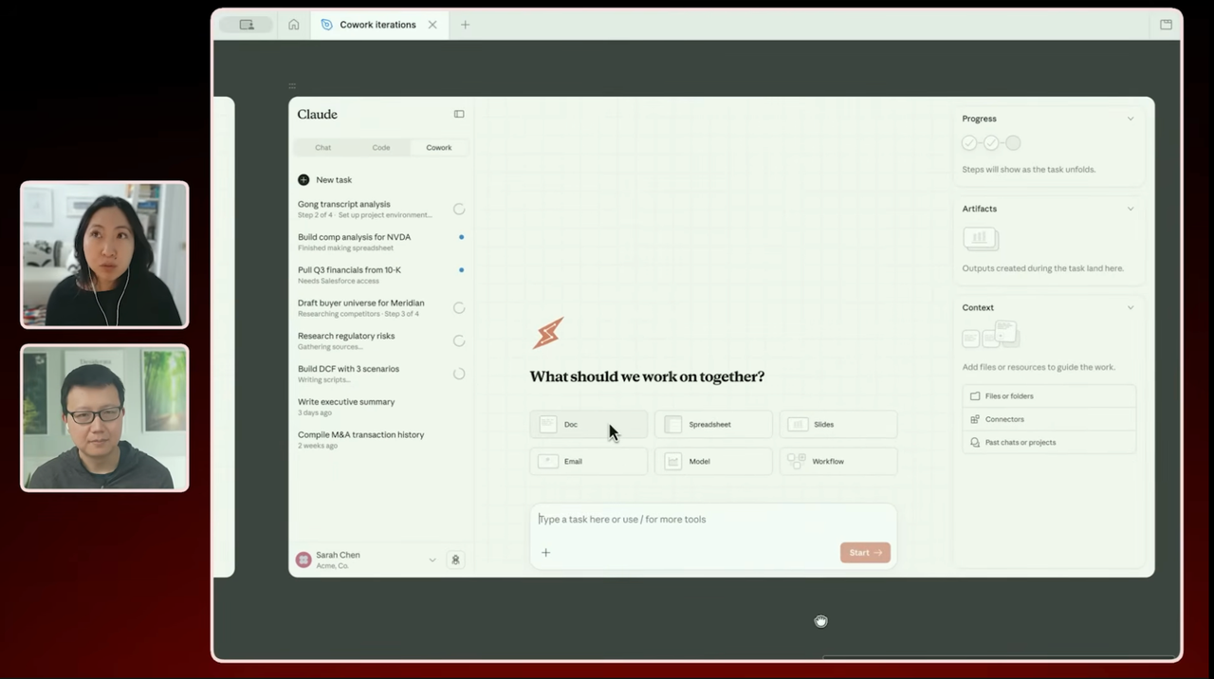Switch to the Chat tab
1214x679 pixels.
(x=323, y=147)
